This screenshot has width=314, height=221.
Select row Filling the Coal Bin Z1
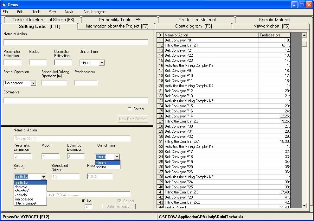[223, 45]
